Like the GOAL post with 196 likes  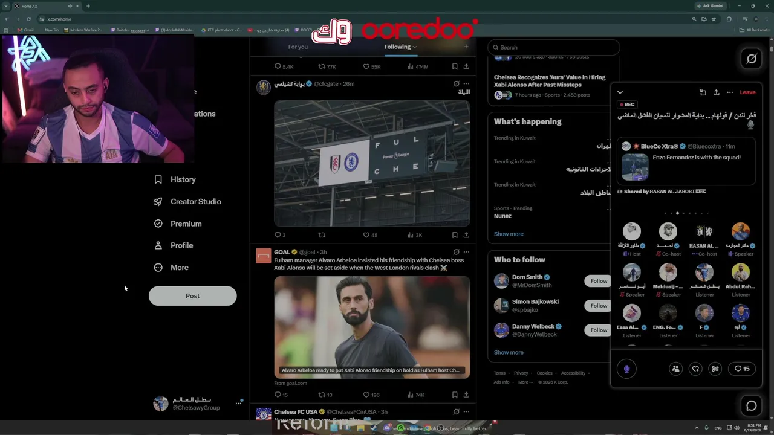(x=371, y=395)
